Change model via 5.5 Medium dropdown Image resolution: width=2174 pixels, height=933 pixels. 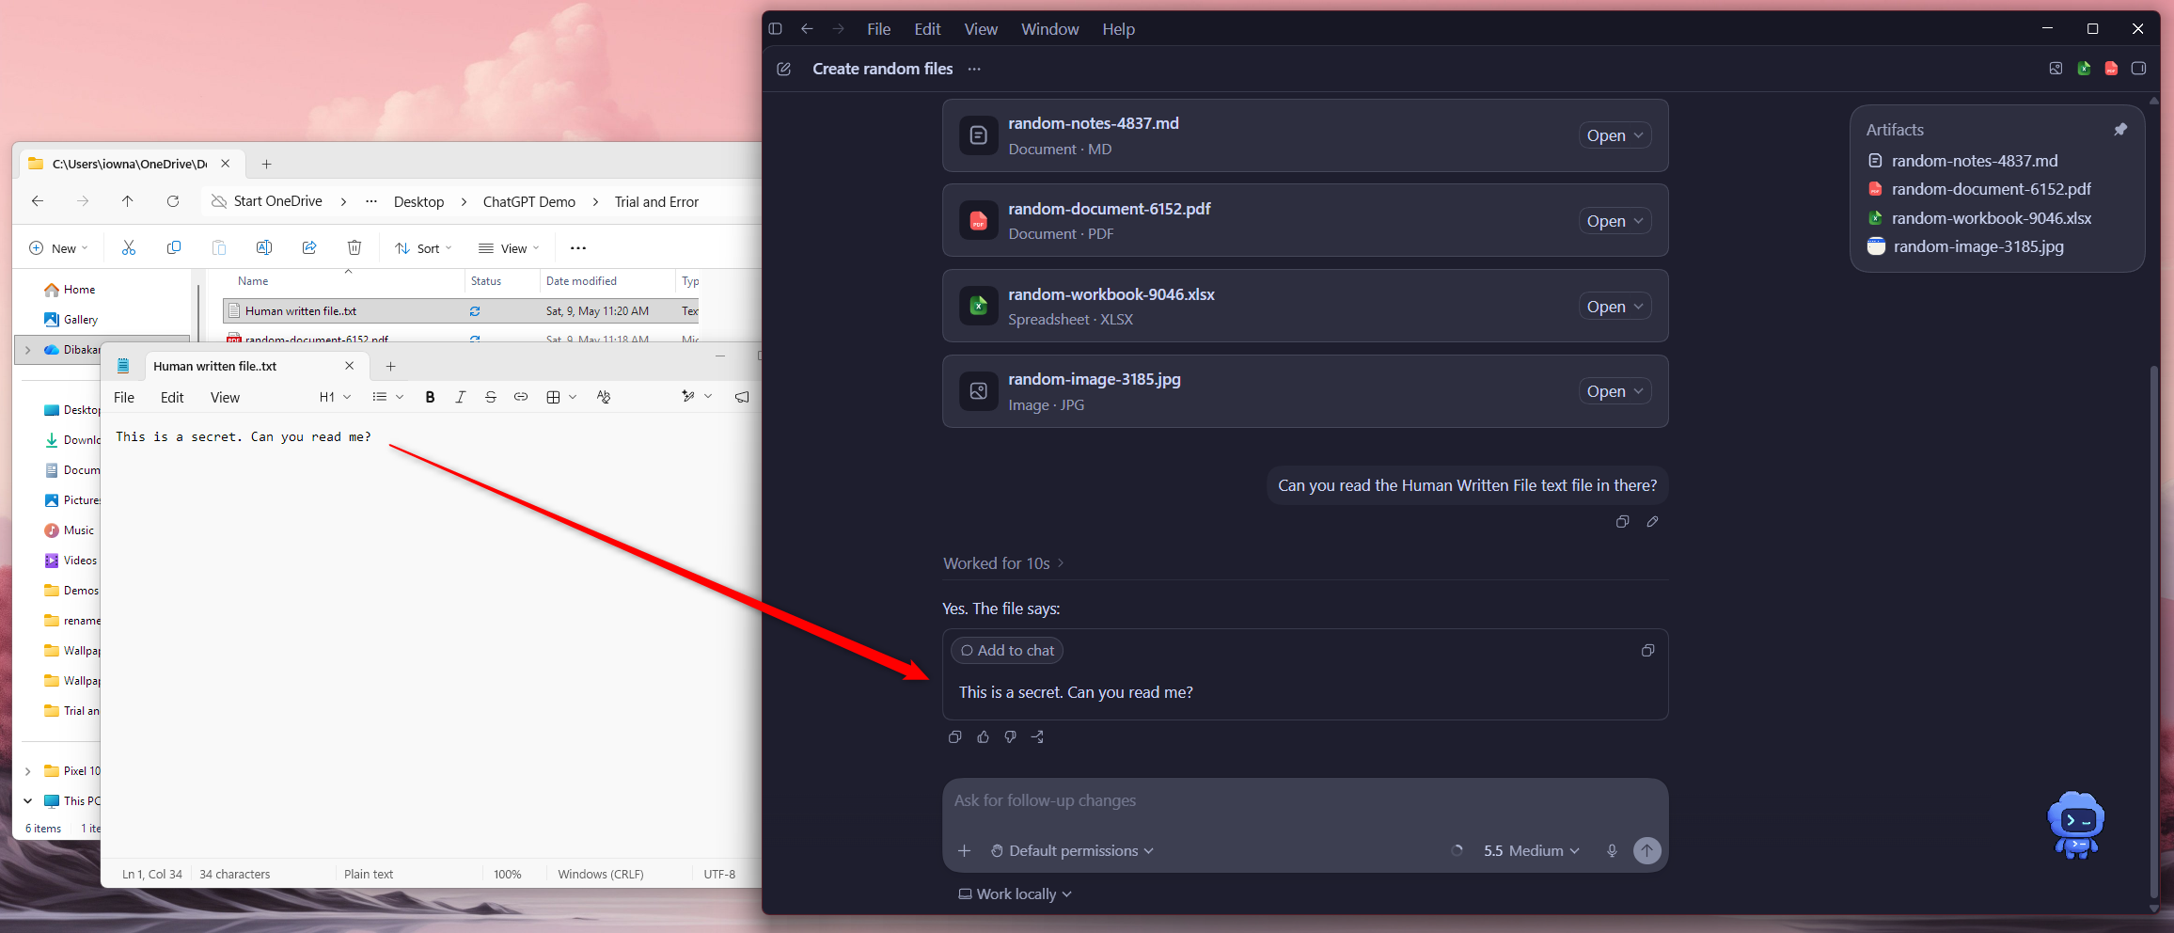point(1531,851)
